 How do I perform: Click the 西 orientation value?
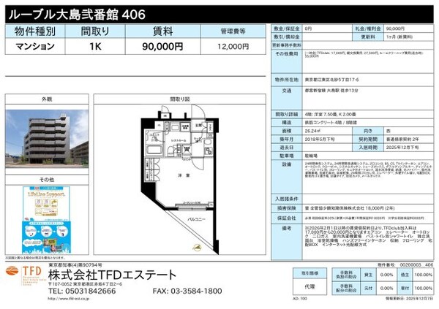[388, 131]
